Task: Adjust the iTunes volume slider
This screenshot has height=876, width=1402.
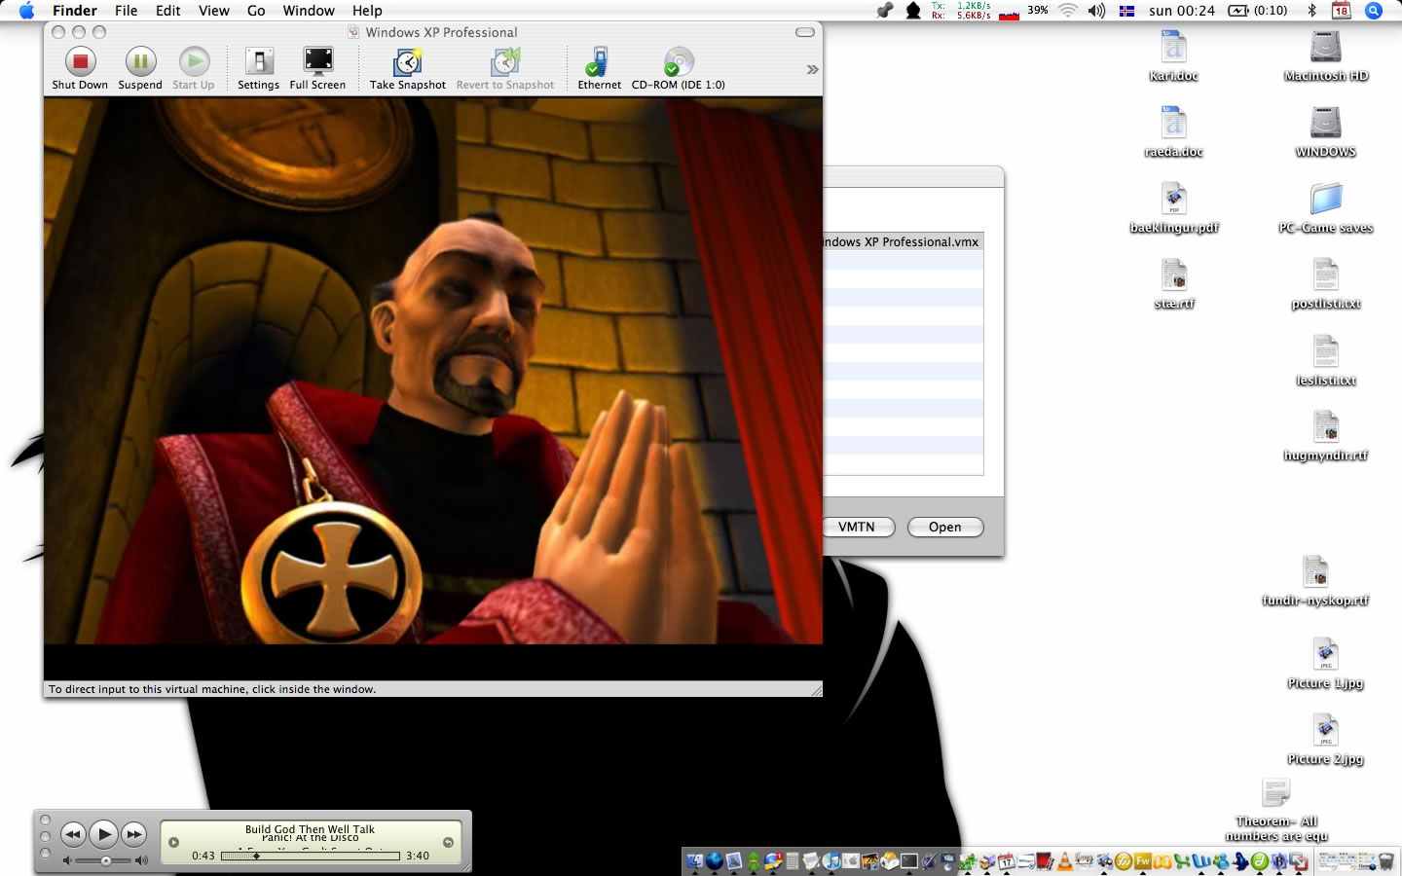Action: coord(105,860)
